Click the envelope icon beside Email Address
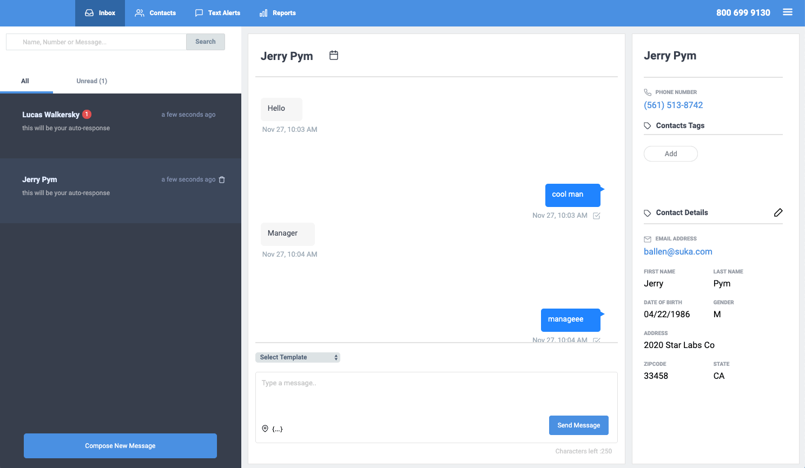 pos(648,239)
